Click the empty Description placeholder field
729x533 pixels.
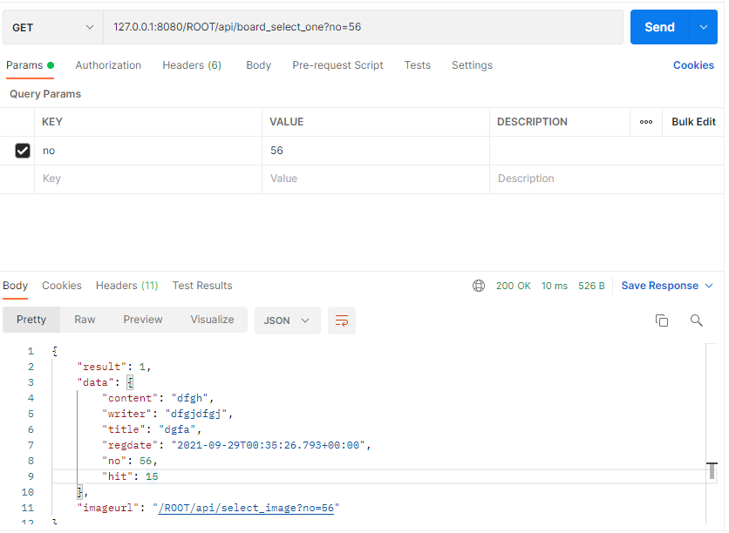point(607,179)
